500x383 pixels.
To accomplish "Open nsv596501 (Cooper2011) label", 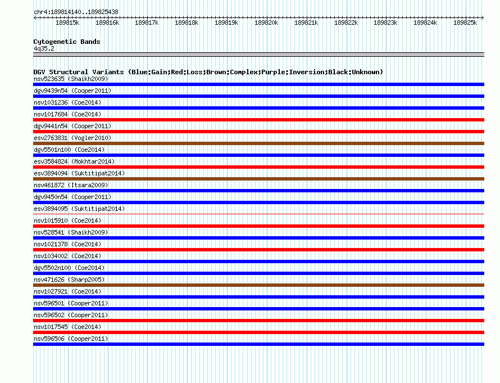I will click(x=71, y=303).
